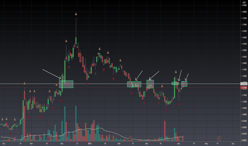Image resolution: width=248 pixels, height=146 pixels.
Task: Click the 1.3500 price axis label
Action: point(244,70)
